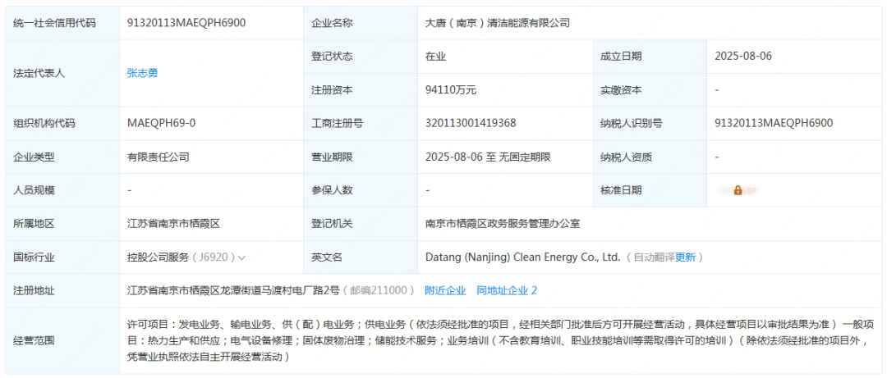
Task: Click the 在业 registration status value
Action: 435,57
